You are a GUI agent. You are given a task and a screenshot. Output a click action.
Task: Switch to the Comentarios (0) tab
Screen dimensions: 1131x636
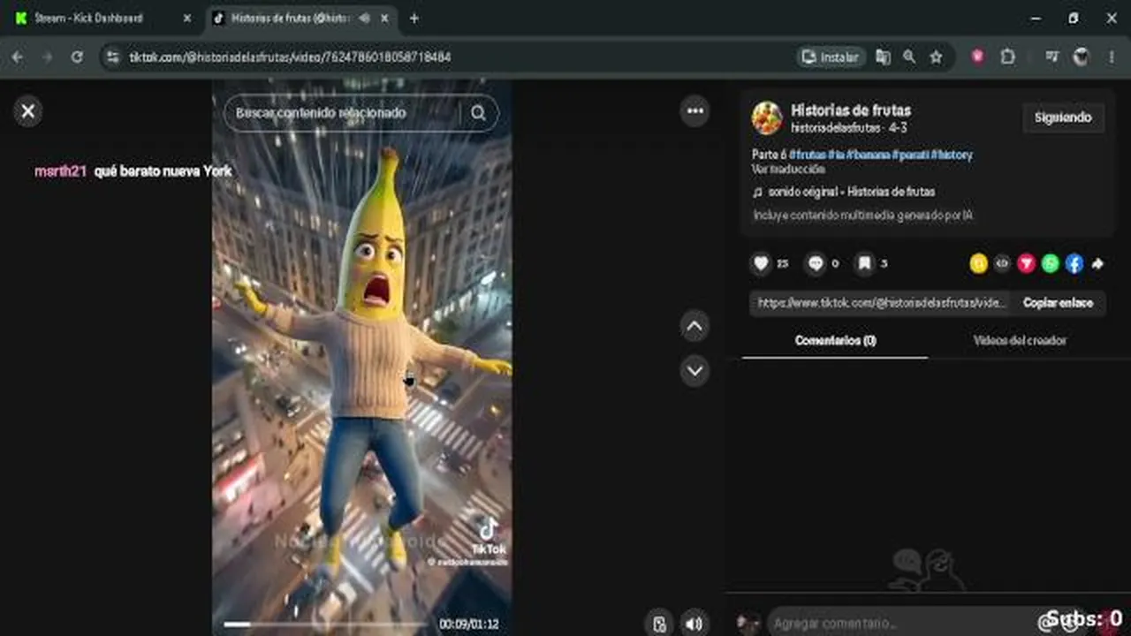tap(835, 340)
